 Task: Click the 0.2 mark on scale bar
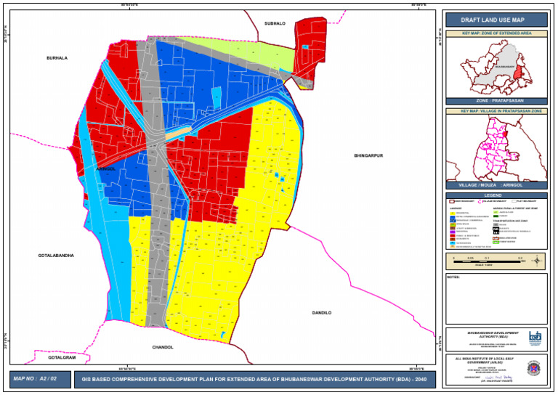[520, 258]
